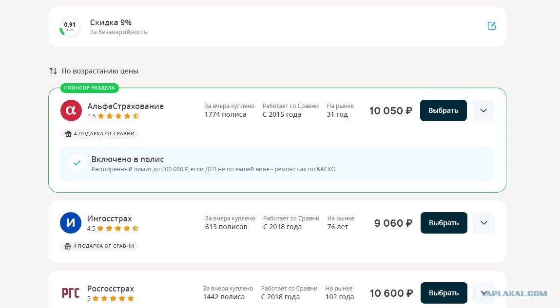Expand Ингосстрах offer details chevron
This screenshot has width=560, height=308.
pos(484,223)
